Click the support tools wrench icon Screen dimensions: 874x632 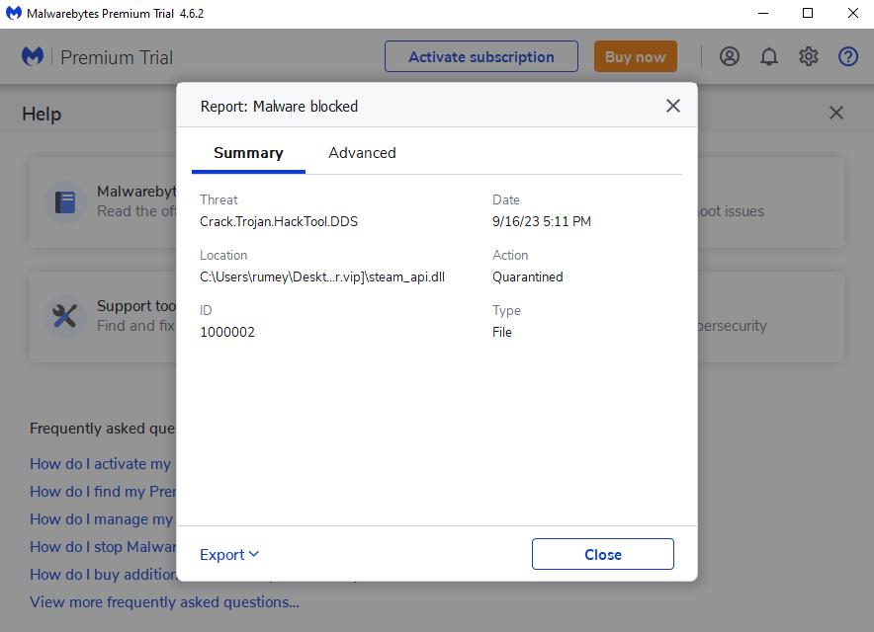point(65,316)
